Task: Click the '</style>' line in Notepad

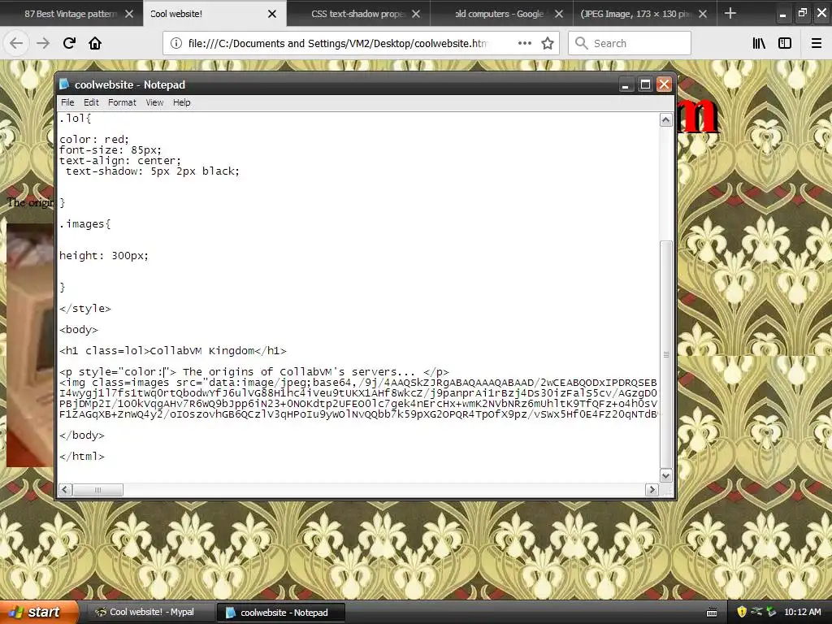Action: point(84,308)
